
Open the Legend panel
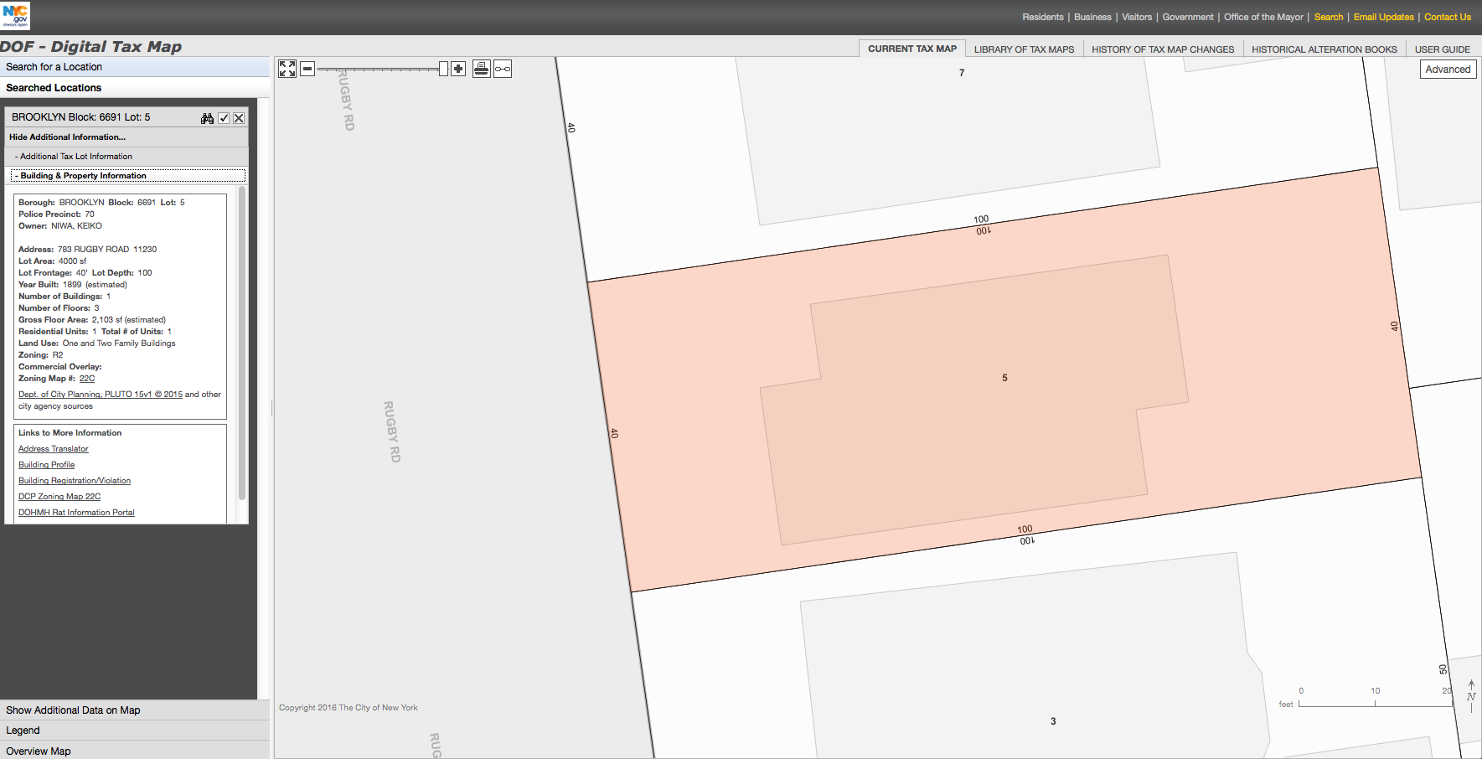(x=23, y=731)
